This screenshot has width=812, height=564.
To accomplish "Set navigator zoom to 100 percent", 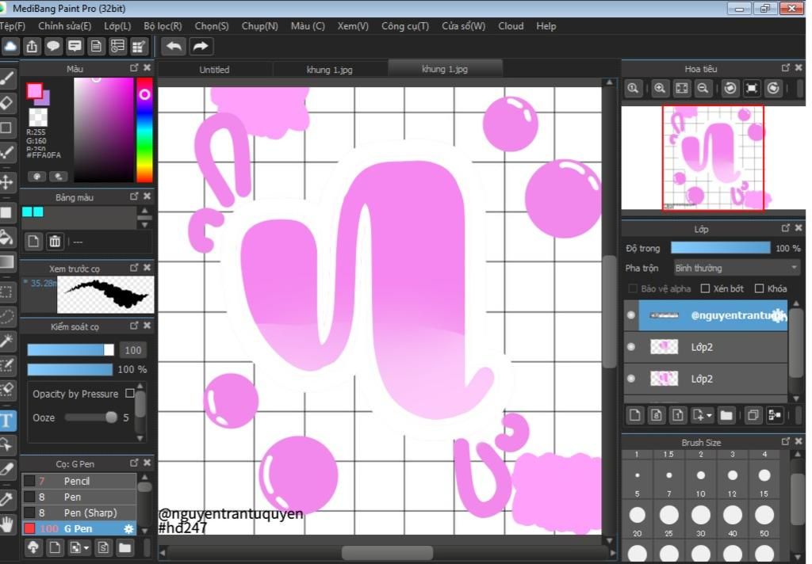I will coord(633,89).
